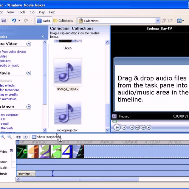This screenshot has height=189, width=189.
Task: Click the monitor icon beside Paused
Action: (x=114, y=116)
